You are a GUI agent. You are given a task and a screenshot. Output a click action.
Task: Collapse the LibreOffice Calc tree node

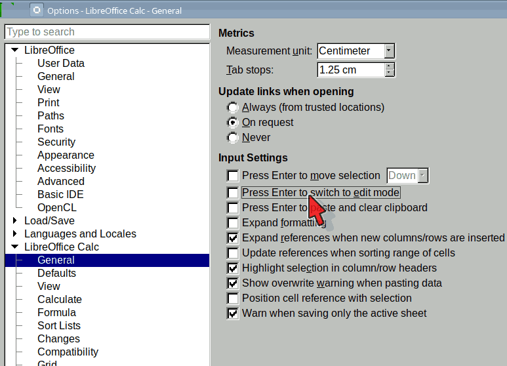tap(15, 247)
